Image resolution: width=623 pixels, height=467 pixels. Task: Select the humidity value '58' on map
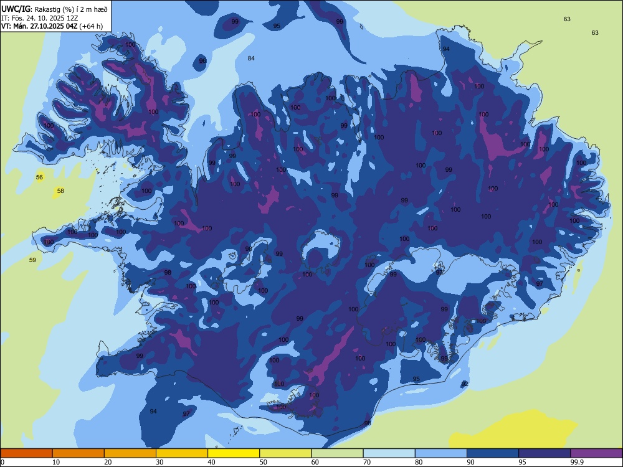(x=60, y=191)
